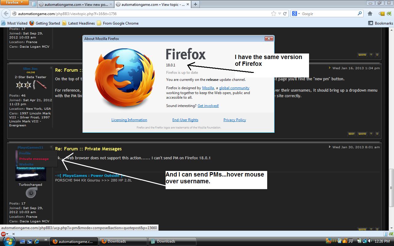Viewport: 394px width, 246px height.
Task: Open the orange Firefox menu button
Action: coord(14,3)
